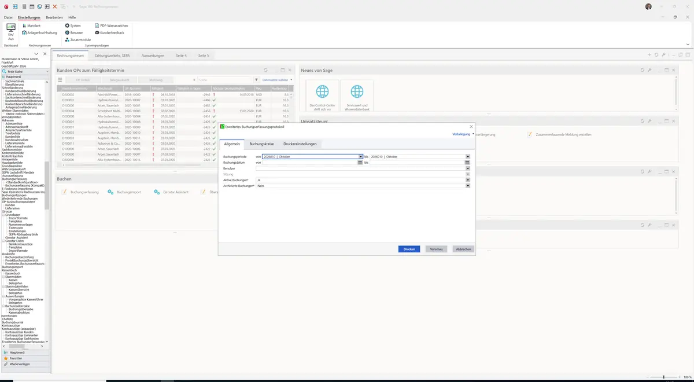Open the Vorbelegung dropdown in dialog

(463, 134)
